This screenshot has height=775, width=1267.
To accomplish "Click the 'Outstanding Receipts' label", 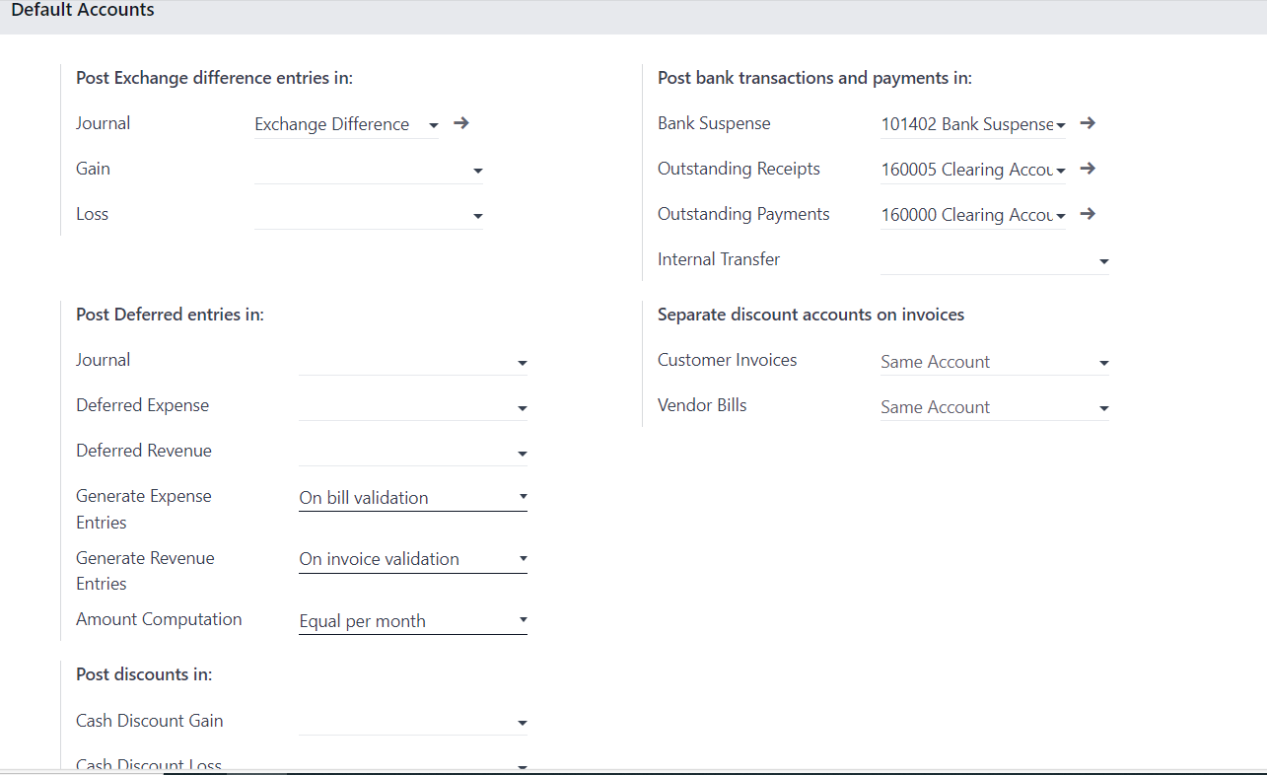I will (739, 169).
